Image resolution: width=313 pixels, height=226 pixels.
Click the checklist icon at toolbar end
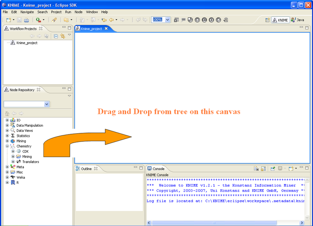(226, 20)
